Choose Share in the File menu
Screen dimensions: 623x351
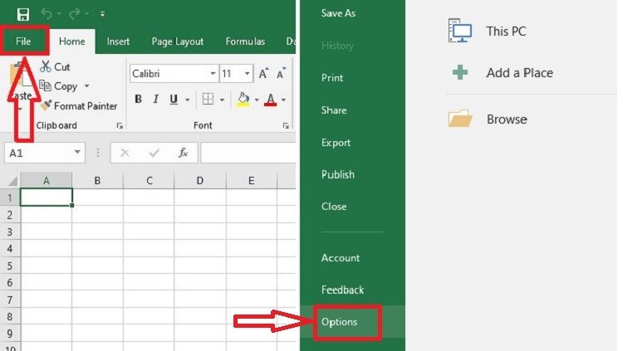tap(334, 110)
